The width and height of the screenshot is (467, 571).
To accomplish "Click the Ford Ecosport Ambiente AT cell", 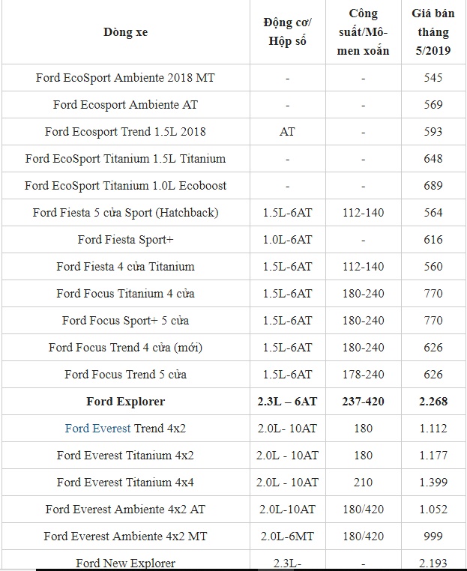I will (x=125, y=105).
